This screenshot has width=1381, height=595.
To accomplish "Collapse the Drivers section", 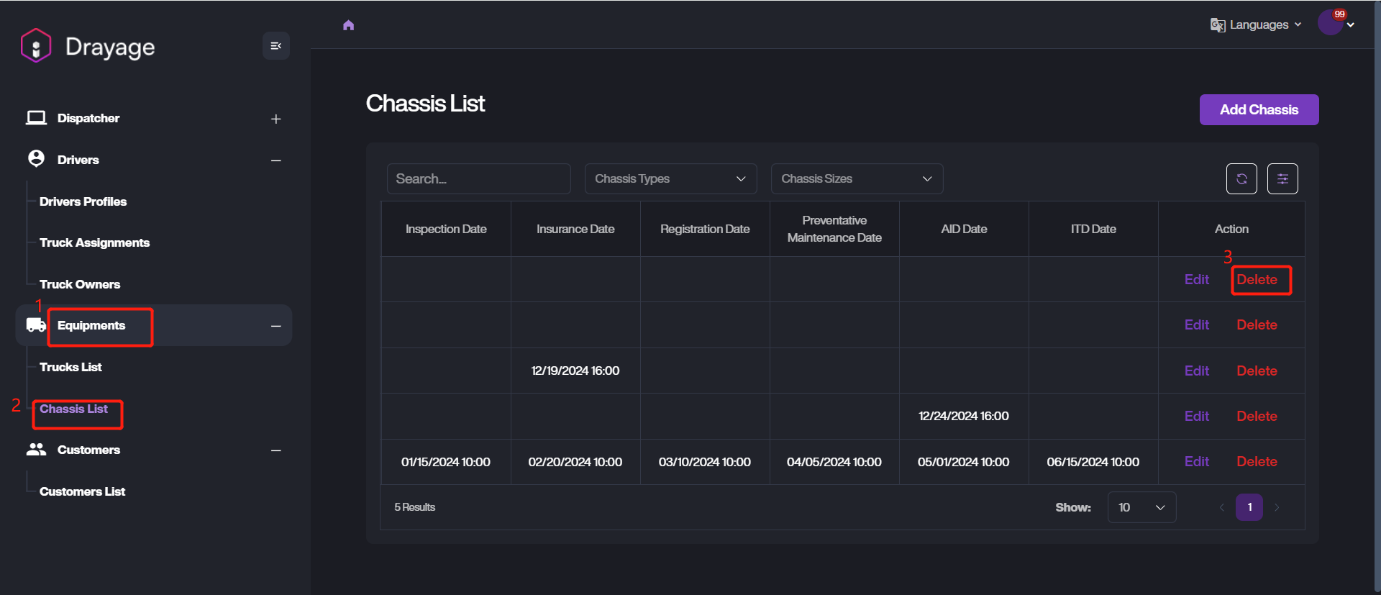I will click(275, 160).
